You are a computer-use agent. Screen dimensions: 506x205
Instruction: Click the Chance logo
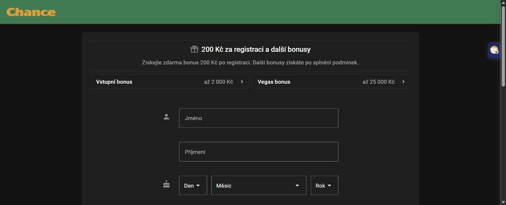(31, 12)
